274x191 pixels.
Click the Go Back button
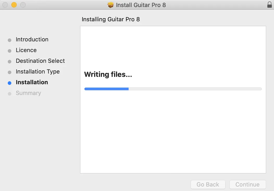coord(208,184)
